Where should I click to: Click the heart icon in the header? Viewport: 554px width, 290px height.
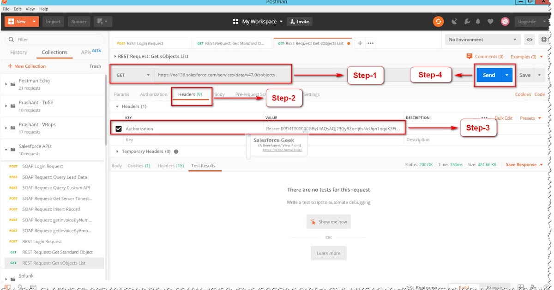coord(490,21)
